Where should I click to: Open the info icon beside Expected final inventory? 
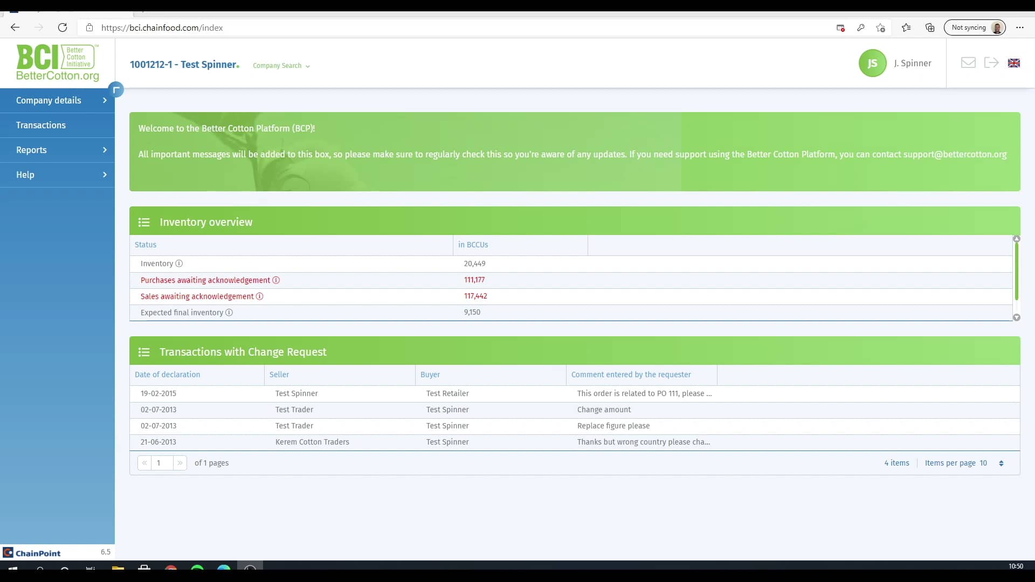[229, 313]
